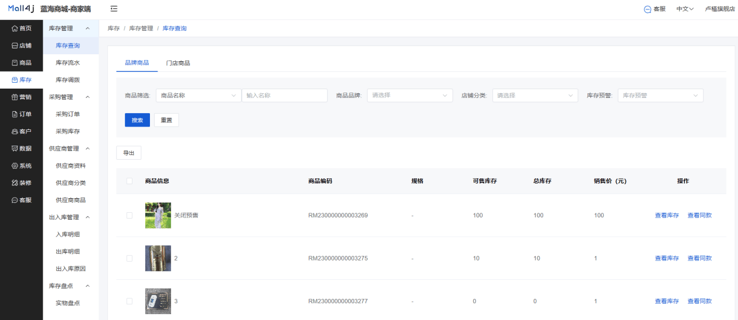The image size is (738, 320).
Task: Open 供应商分类 in the submenu
Action: [x=71, y=183]
